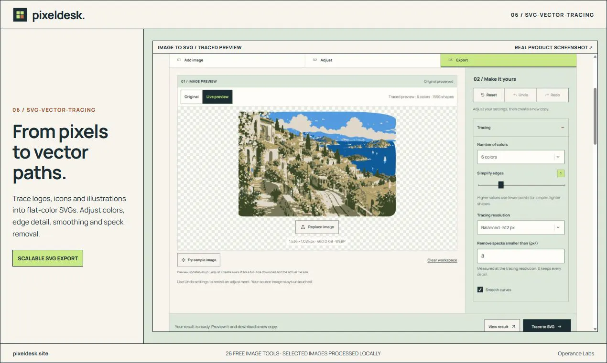Click the 'Your result is ready' status message

pyautogui.click(x=226, y=327)
